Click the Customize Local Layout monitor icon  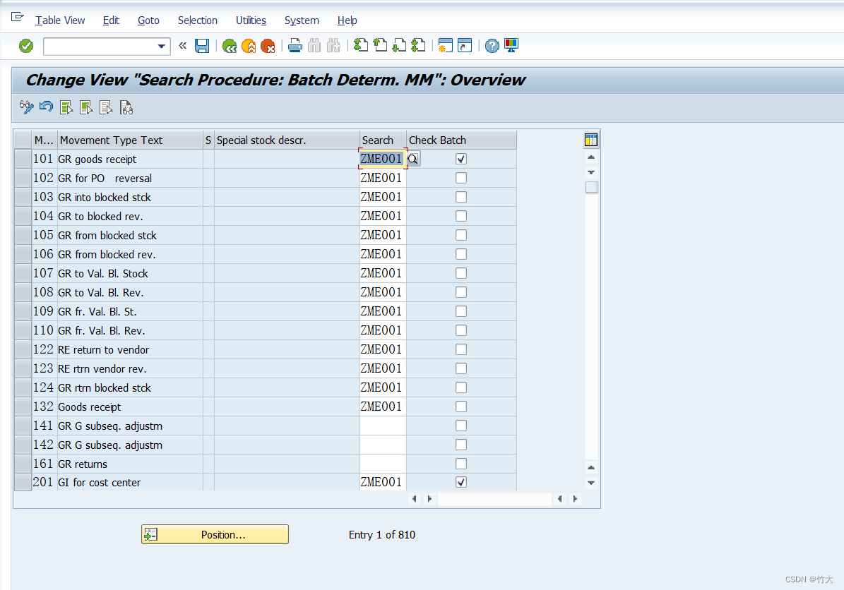pos(511,46)
